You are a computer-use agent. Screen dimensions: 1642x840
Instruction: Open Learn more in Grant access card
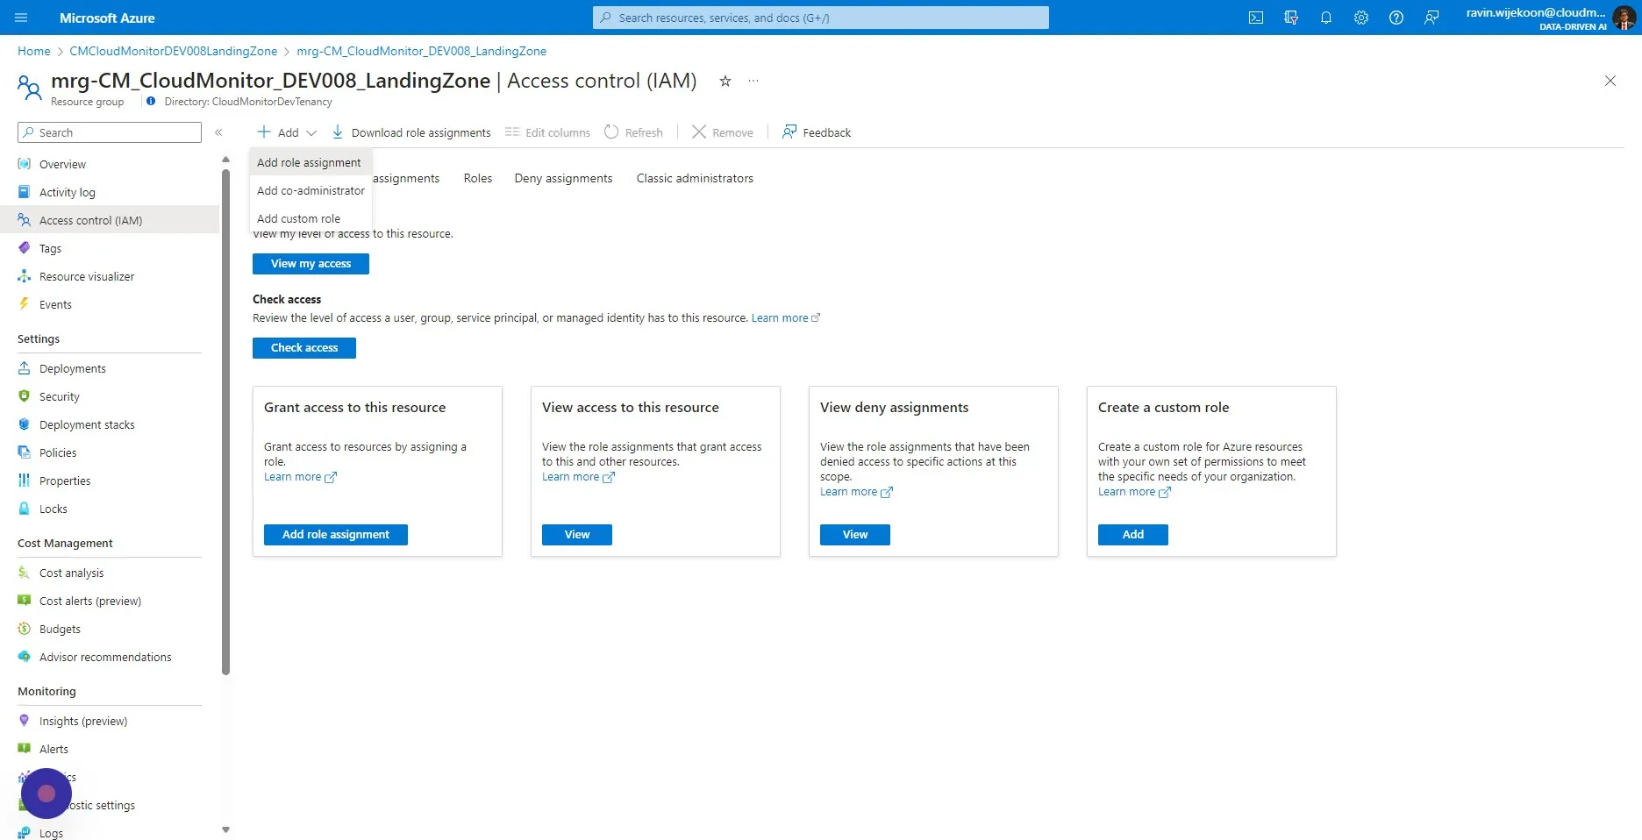pyautogui.click(x=300, y=477)
